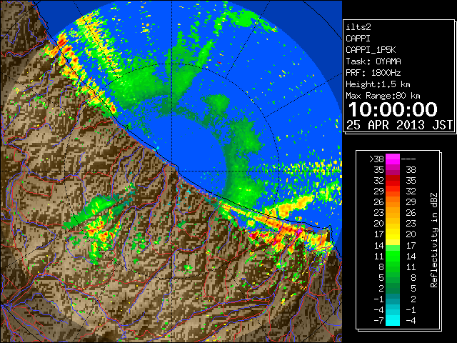This screenshot has width=457, height=343.
Task: Click the '25 APR 2013 JST' date
Action: 399,125
